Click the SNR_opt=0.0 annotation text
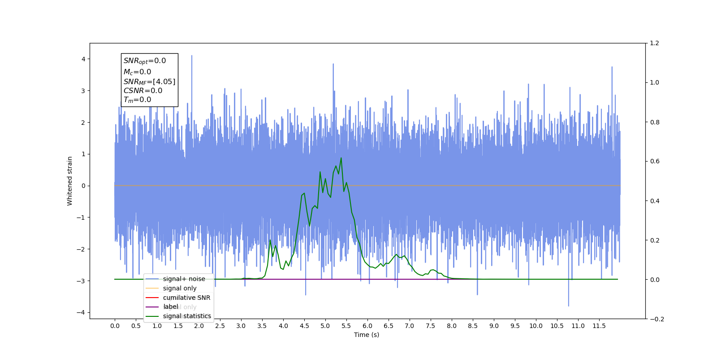The width and height of the screenshot is (717, 358). click(145, 61)
